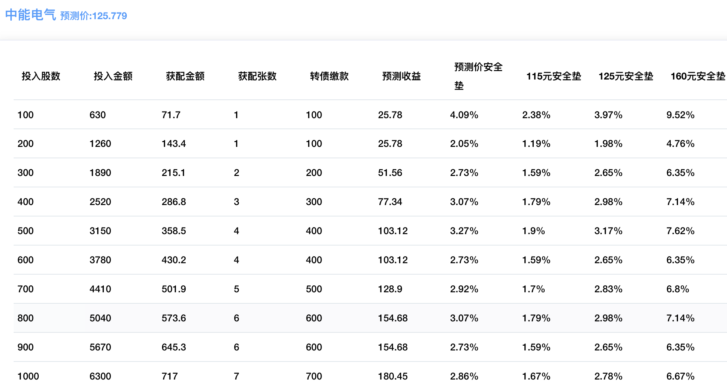This screenshot has height=388, width=727.
Task: Select the 115元安全垫 column header
Action: point(554,76)
